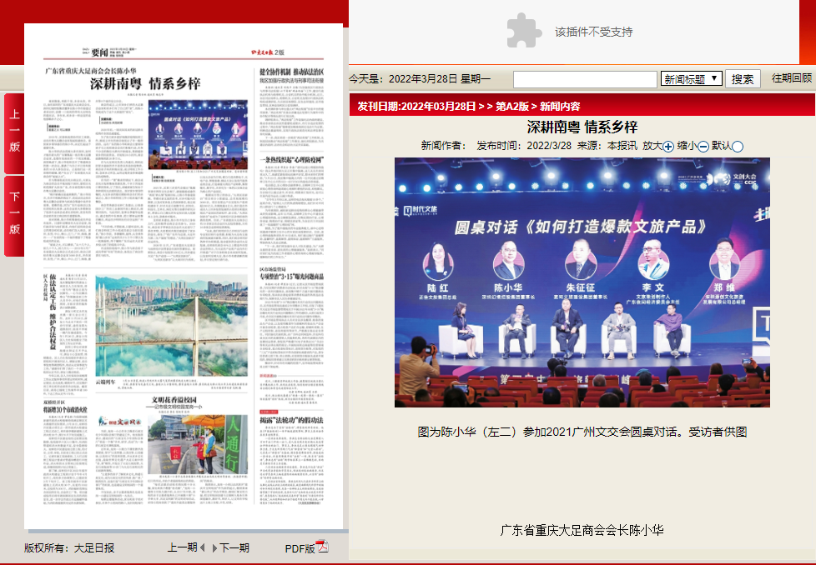Viewport: 816px width, 565px height.
Task: Click the 专项整治"3·15"曝光问题商品 article heading
Action: 291,276
